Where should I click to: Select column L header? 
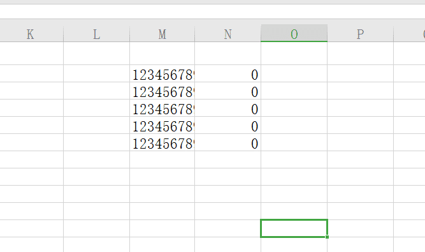click(x=96, y=34)
